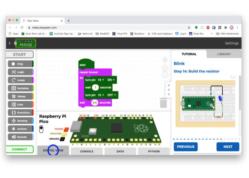Open Other Bookmarks folder
The width and height of the screenshot is (249, 178).
click(x=228, y=34)
